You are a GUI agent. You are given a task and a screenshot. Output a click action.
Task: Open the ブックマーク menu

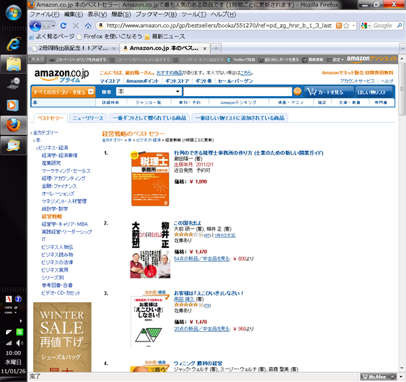coord(156,14)
